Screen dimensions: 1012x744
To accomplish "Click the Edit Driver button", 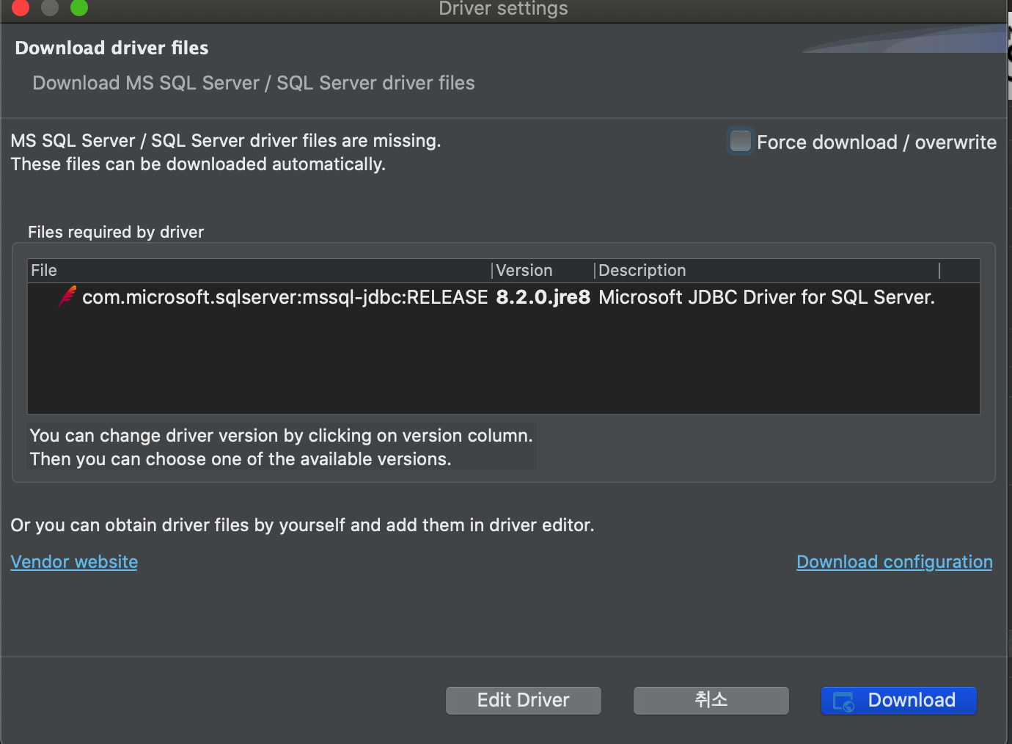I will pos(523,700).
